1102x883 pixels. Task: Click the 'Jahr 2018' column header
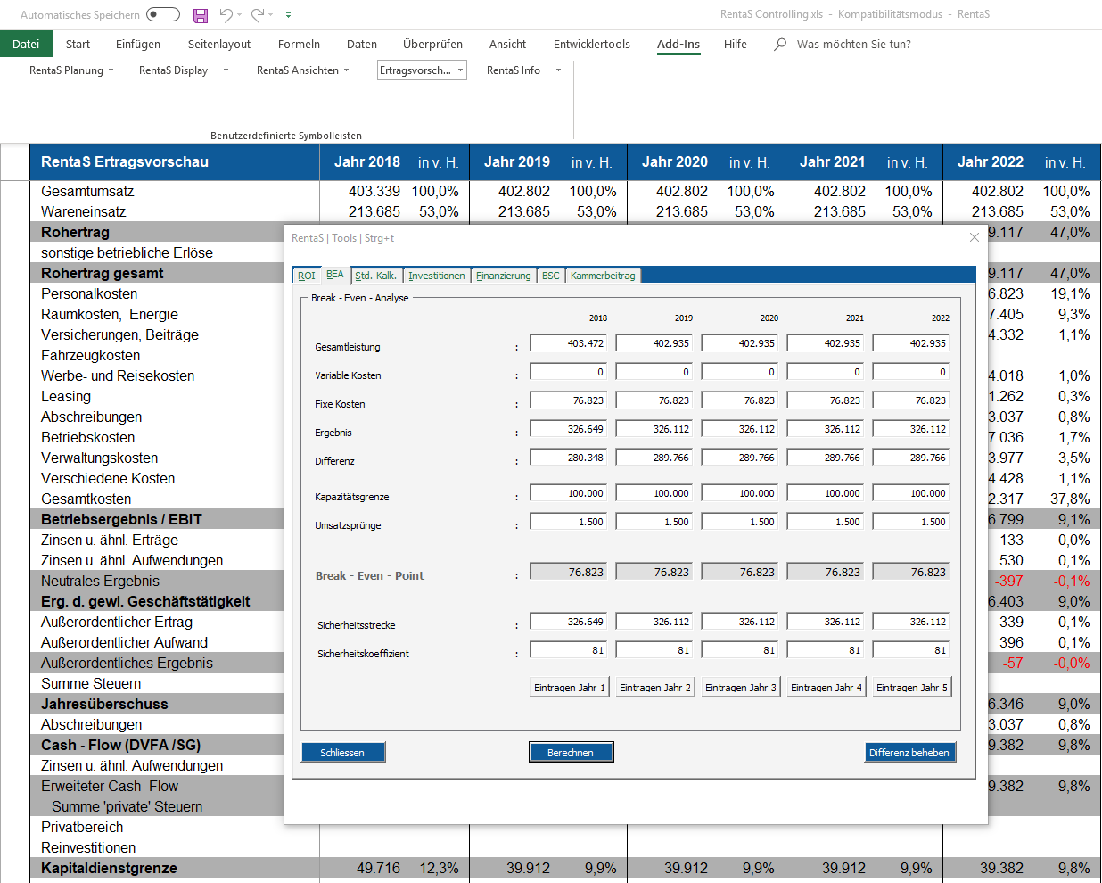[x=367, y=161]
